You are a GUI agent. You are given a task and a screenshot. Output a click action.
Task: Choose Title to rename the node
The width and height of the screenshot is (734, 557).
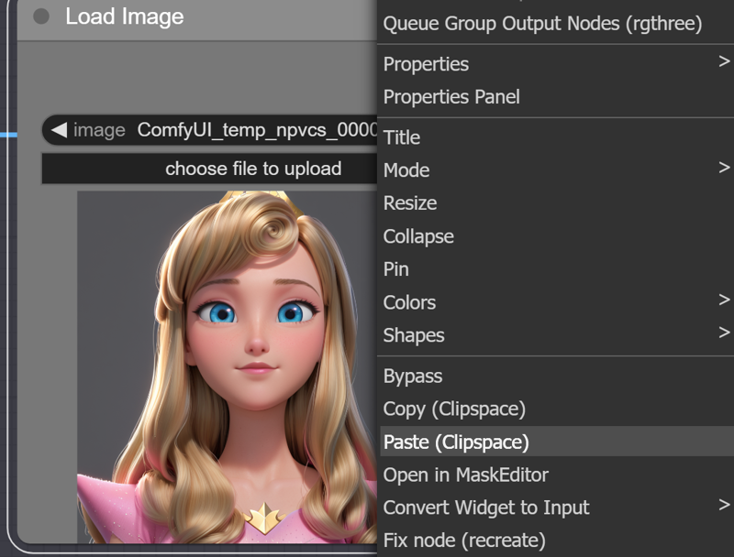tap(402, 137)
